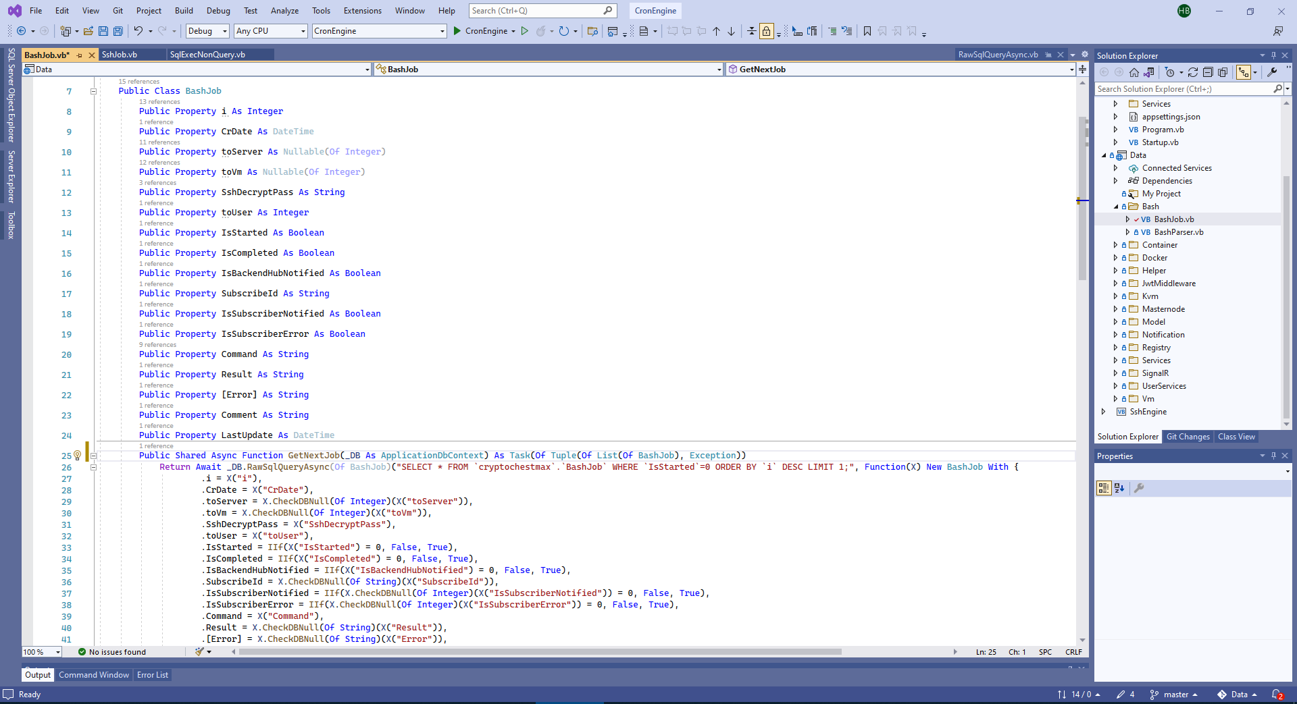Switch Properties panel to Alphabetical view
This screenshot has width=1297, height=704.
1119,488
